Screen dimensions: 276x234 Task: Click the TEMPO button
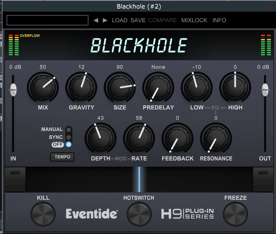[62, 157]
